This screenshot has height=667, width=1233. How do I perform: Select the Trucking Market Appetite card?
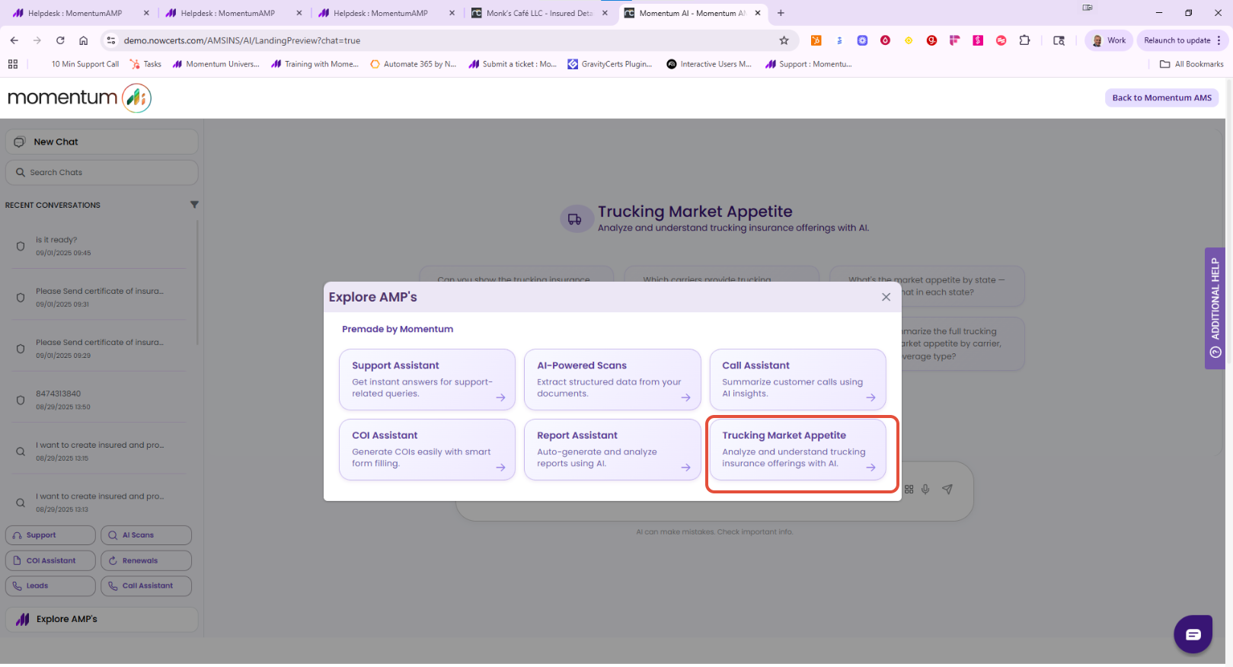[797, 449]
